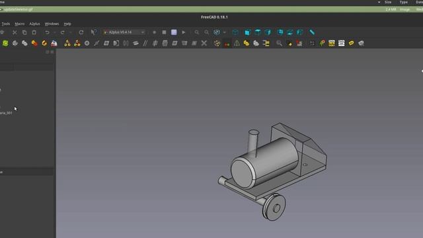Execute macro with the play button
The image size is (423, 238).
point(184,32)
